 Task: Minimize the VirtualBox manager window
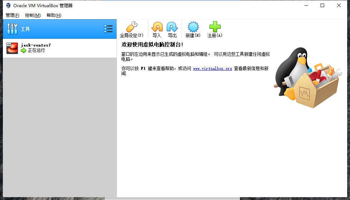[x=306, y=5]
